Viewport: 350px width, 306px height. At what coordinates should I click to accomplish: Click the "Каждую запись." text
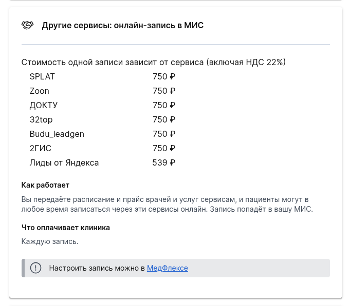(50, 241)
